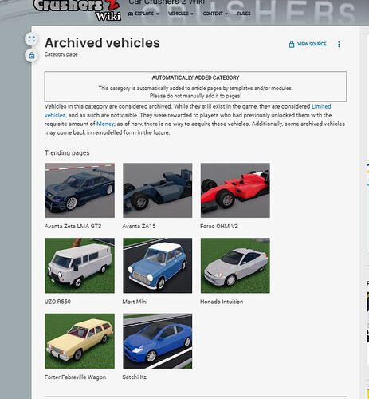Open the Satchi Kz thumbnail
369x399 pixels.
coord(158,341)
